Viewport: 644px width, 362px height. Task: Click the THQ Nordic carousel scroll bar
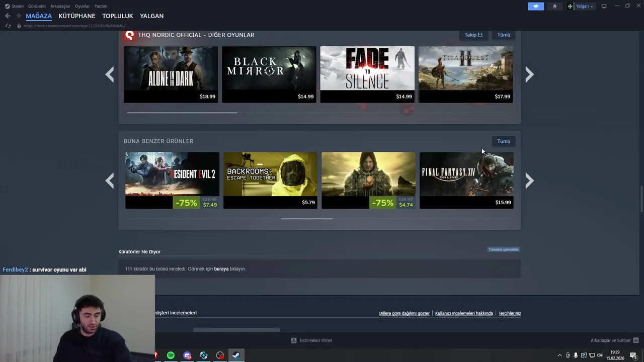point(182,113)
